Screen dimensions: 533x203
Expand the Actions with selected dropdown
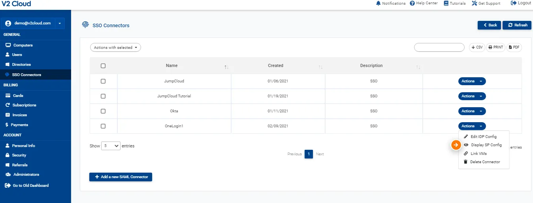(115, 48)
